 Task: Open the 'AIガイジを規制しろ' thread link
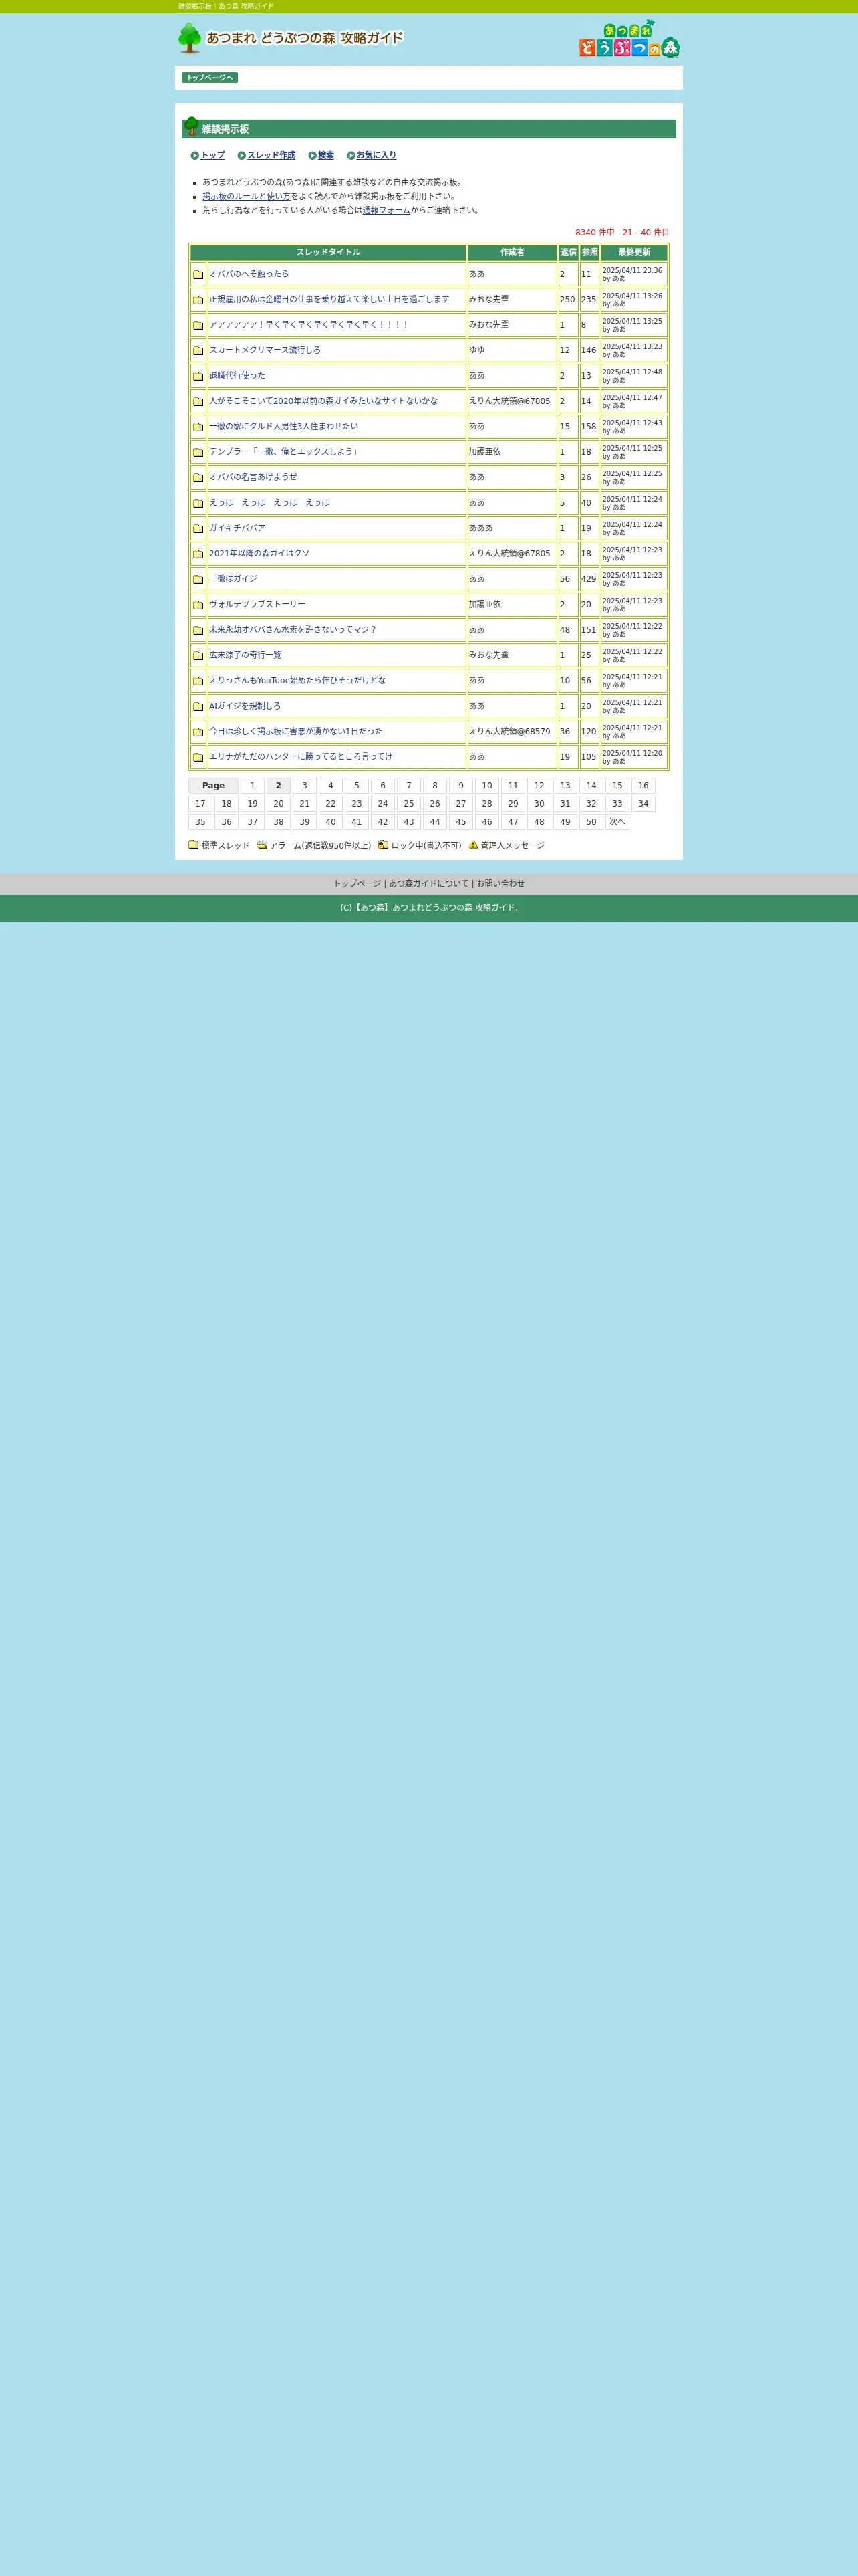(245, 706)
